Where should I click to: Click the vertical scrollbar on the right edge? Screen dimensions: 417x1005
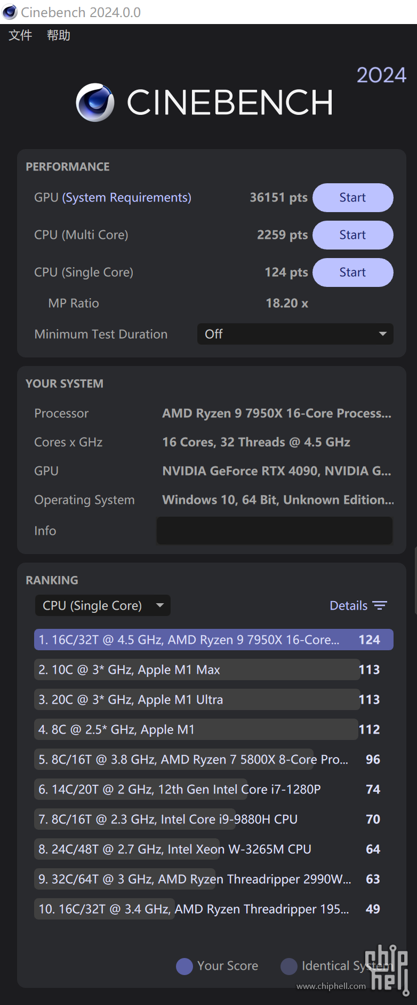415,580
